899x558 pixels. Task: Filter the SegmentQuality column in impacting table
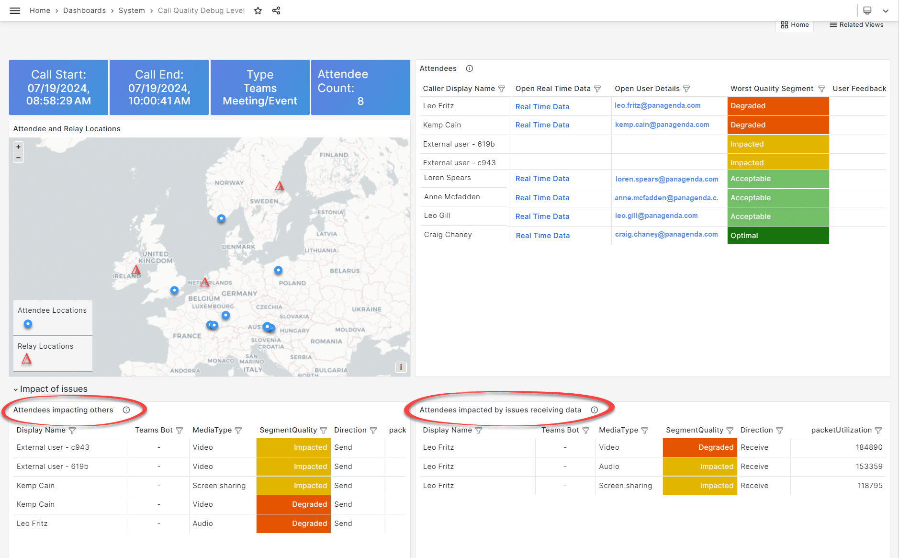click(x=324, y=430)
